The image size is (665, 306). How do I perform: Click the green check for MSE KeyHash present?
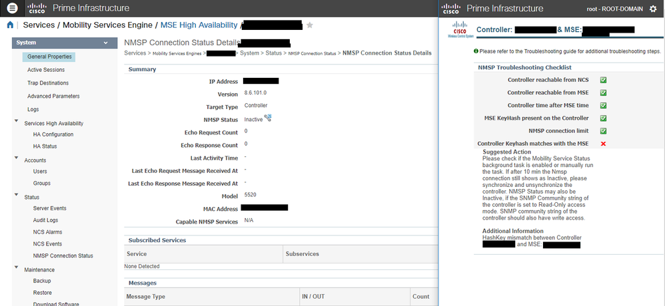(x=603, y=118)
